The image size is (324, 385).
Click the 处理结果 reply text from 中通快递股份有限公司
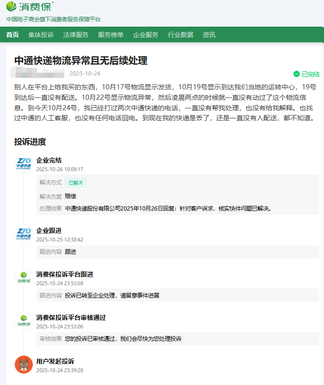pos(168,209)
